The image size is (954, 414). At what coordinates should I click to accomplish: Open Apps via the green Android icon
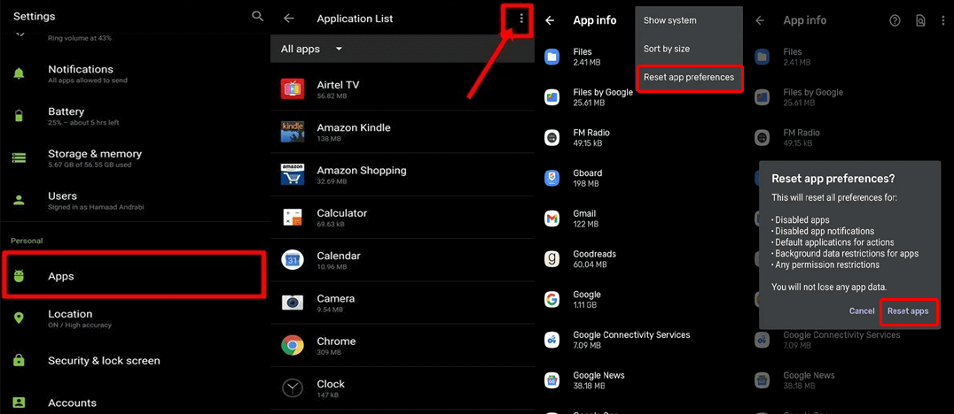(19, 276)
